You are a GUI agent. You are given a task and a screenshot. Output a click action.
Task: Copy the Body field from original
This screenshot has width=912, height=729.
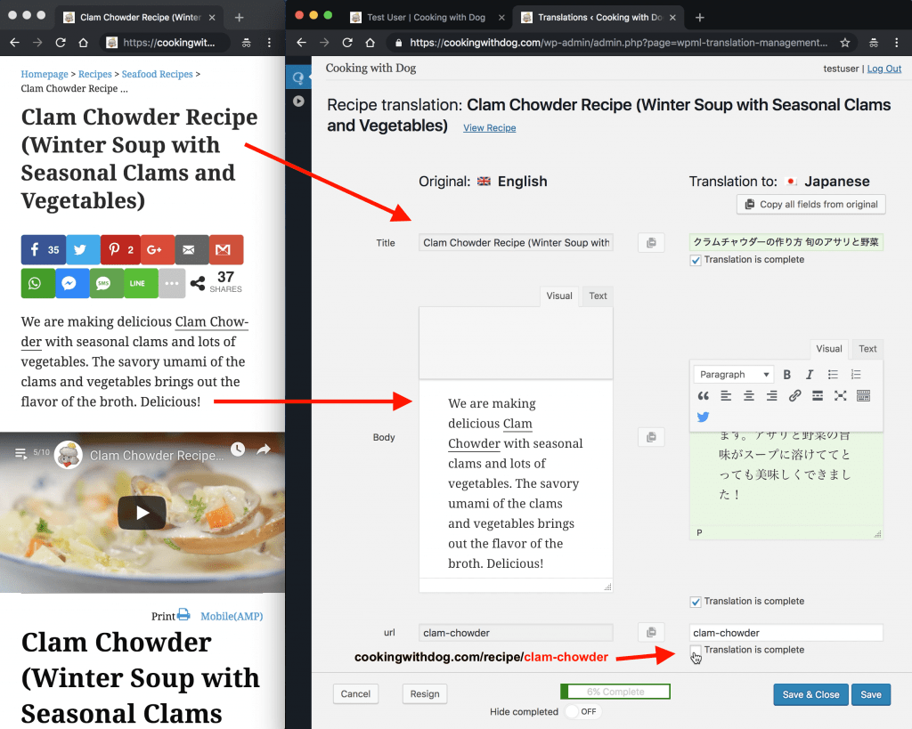pyautogui.click(x=651, y=436)
